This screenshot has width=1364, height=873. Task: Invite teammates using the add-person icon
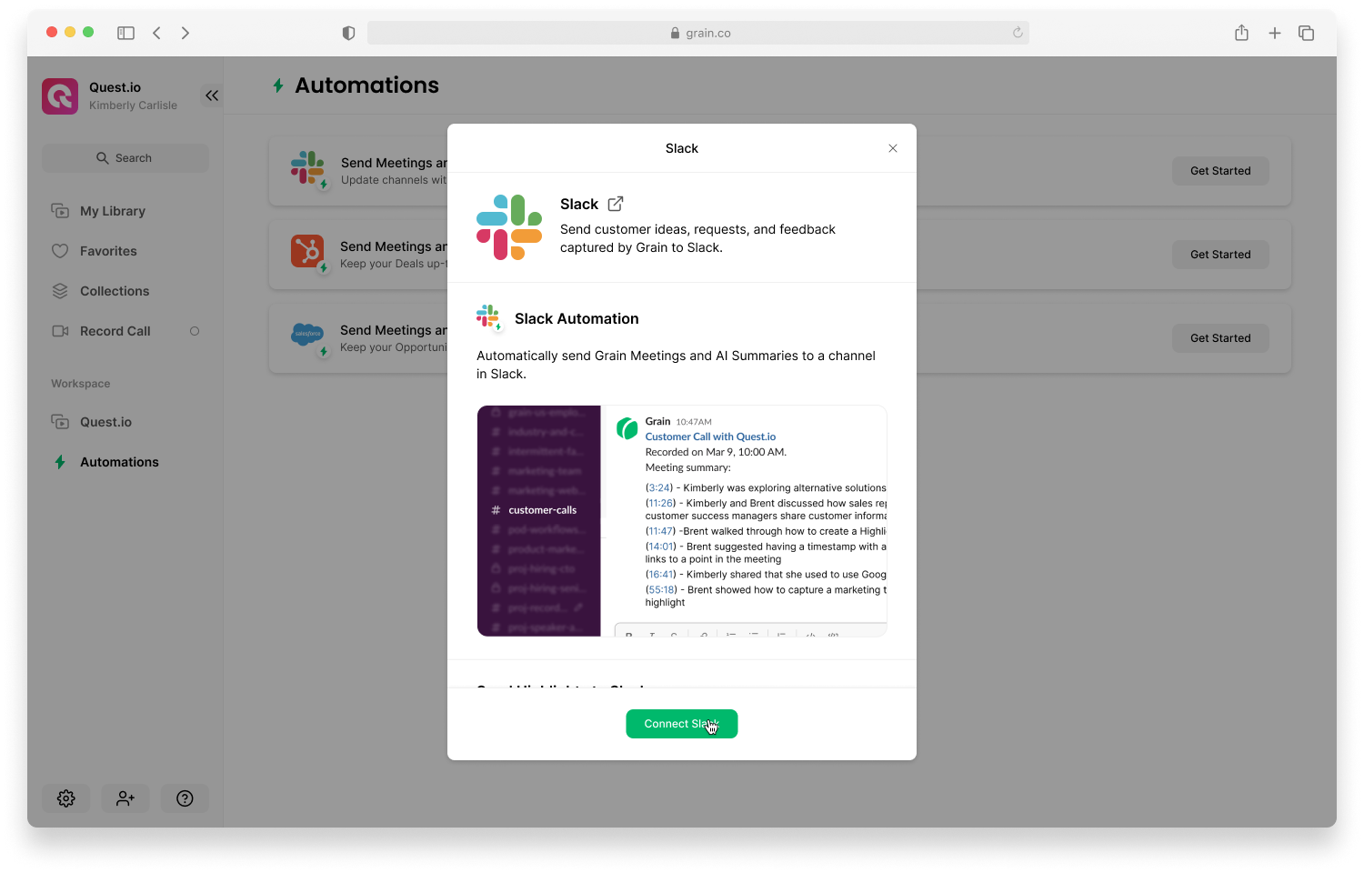(x=125, y=798)
